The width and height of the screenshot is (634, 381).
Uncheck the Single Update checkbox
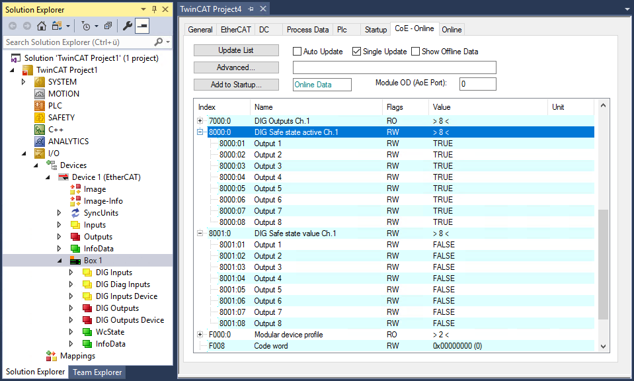[x=356, y=52]
